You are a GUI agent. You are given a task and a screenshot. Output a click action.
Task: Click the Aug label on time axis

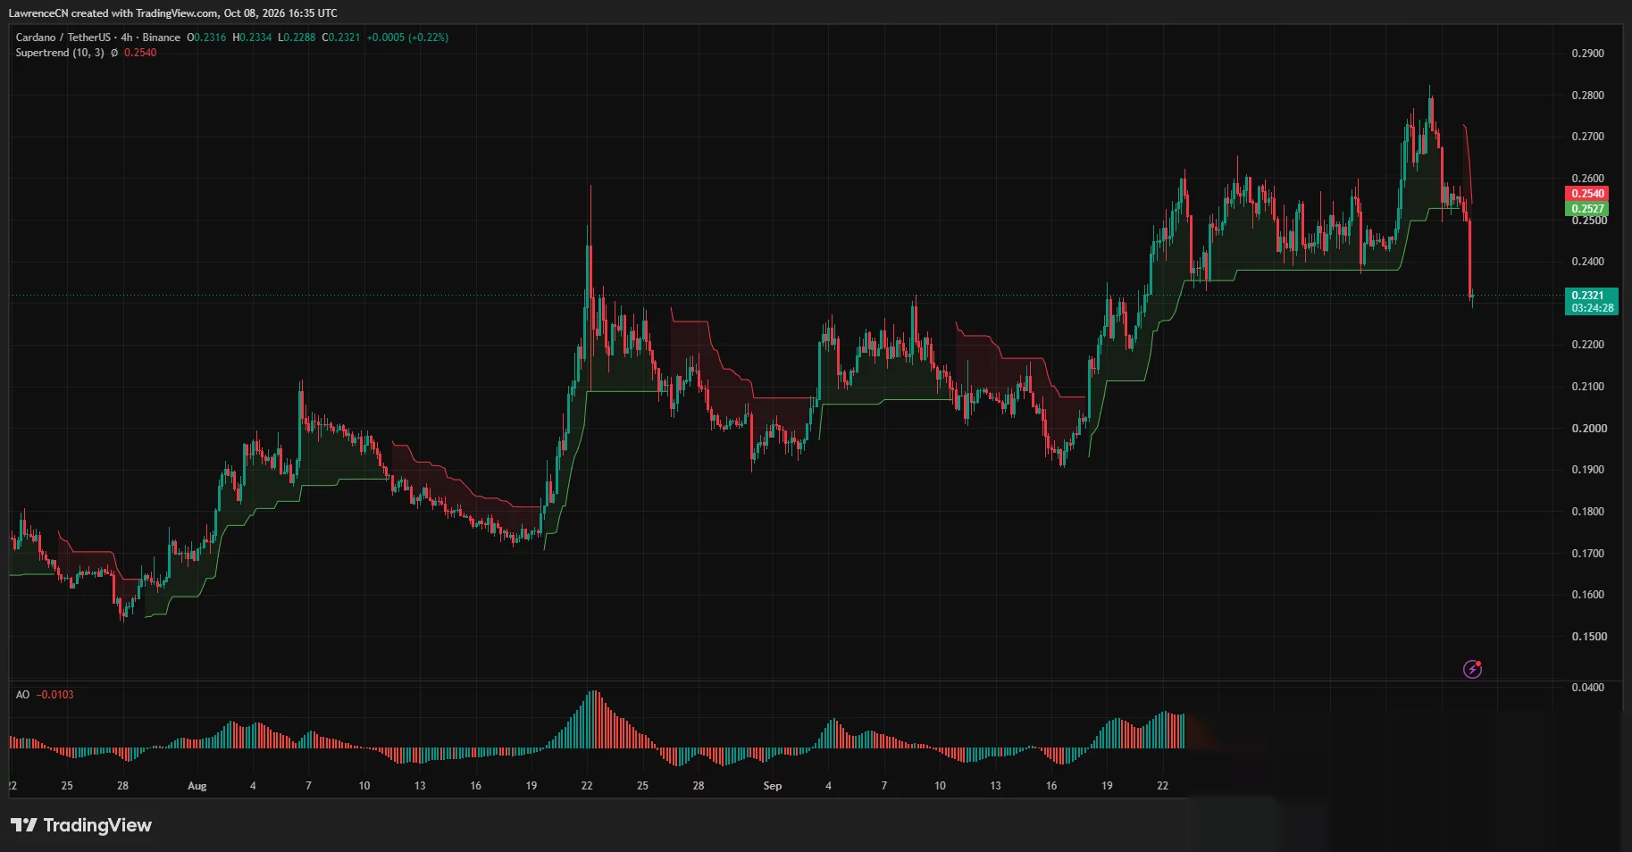(197, 786)
